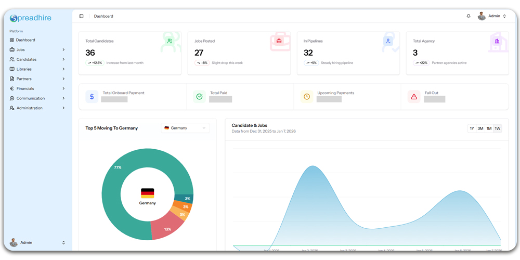Click the Total Agency building icon

497,41
